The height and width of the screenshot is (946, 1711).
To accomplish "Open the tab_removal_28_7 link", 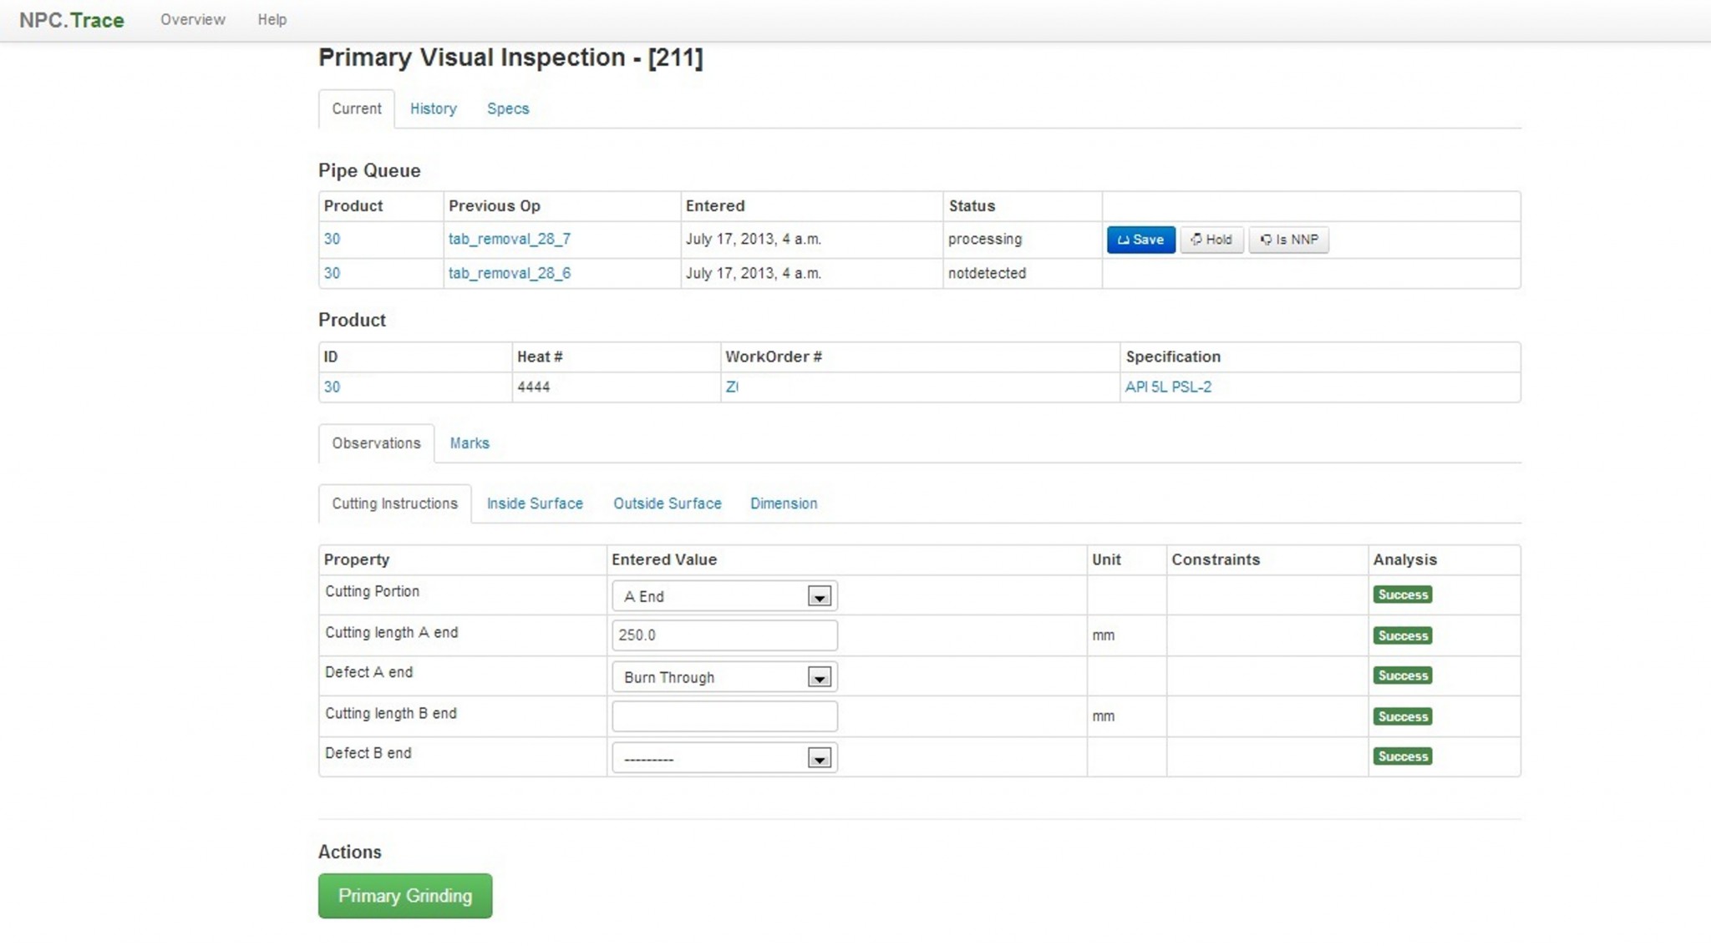I will pos(509,239).
